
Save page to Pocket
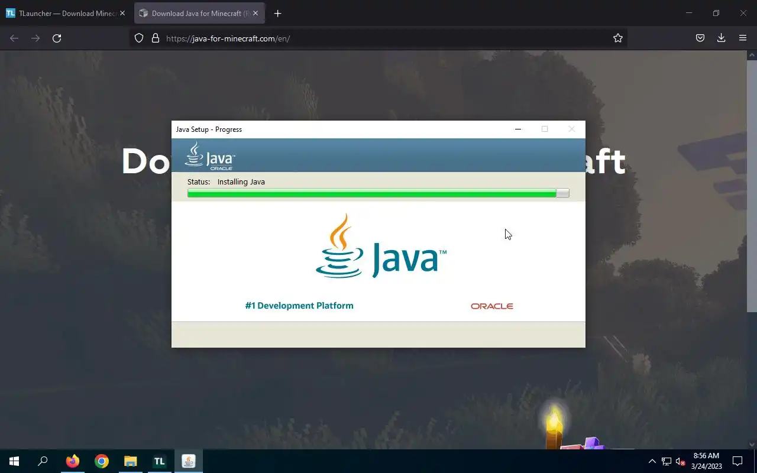click(x=700, y=38)
